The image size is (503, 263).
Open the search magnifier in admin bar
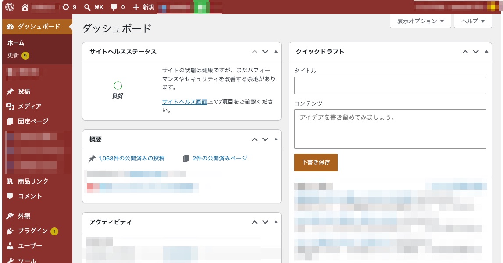coord(87,7)
